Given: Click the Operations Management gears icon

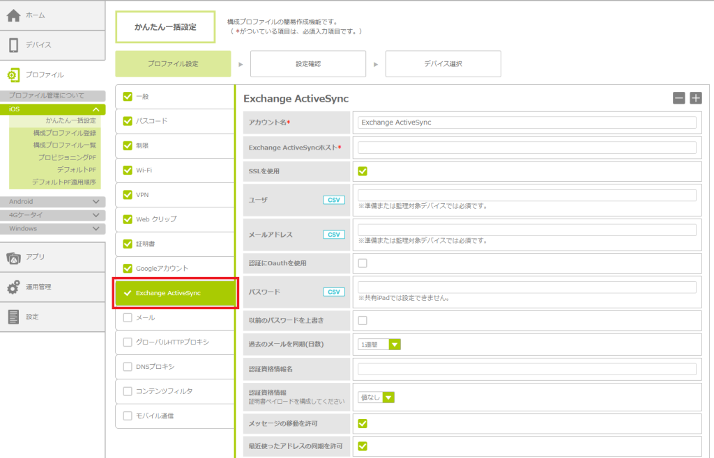Looking at the screenshot, I should point(13,287).
